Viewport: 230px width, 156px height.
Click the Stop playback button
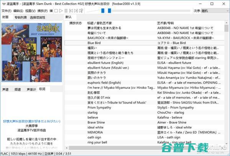point(56,11)
